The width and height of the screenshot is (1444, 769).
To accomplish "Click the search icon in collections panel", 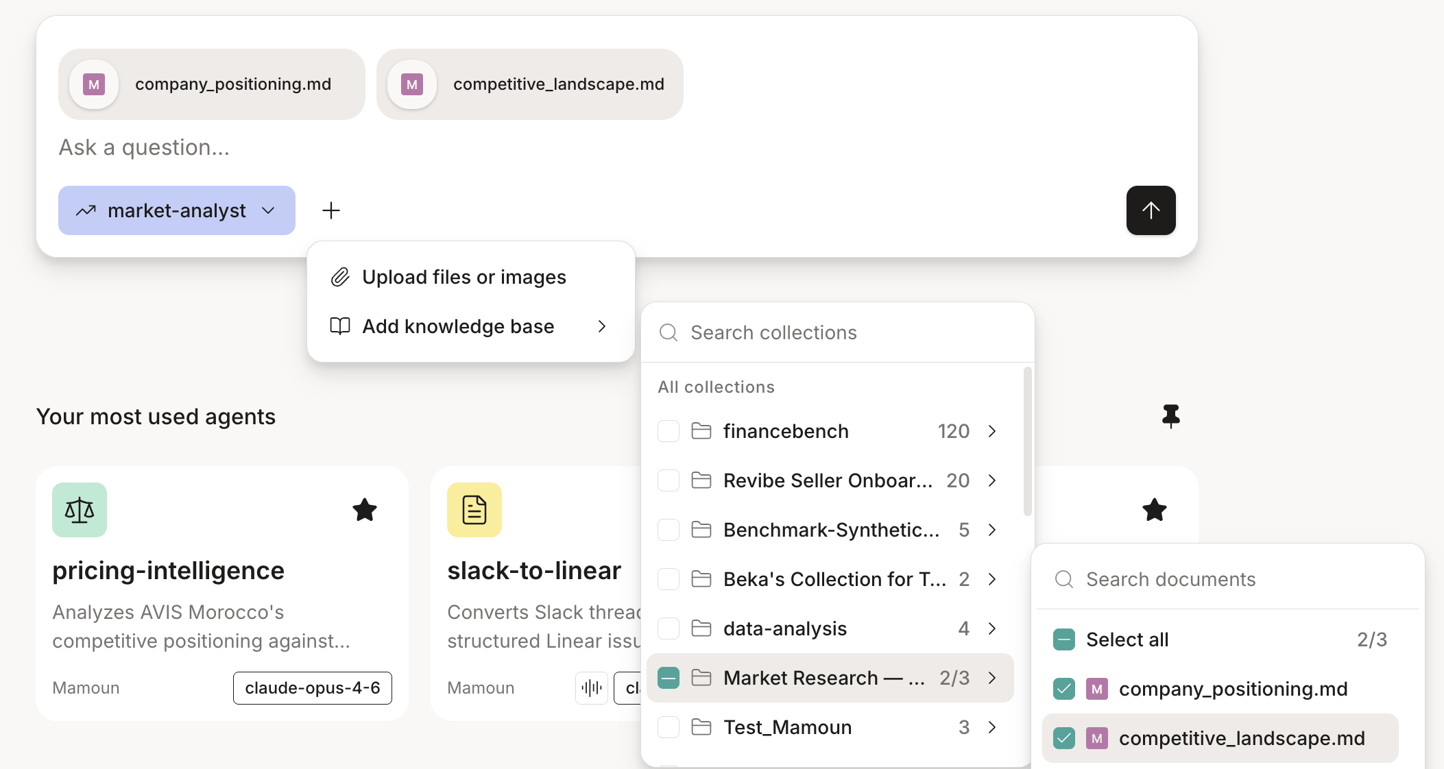I will (x=669, y=332).
